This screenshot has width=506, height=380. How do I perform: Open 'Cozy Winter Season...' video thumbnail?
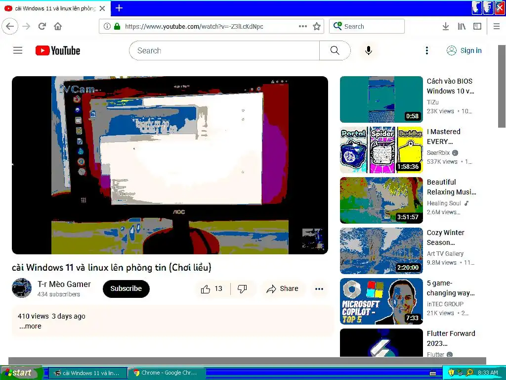pyautogui.click(x=381, y=250)
